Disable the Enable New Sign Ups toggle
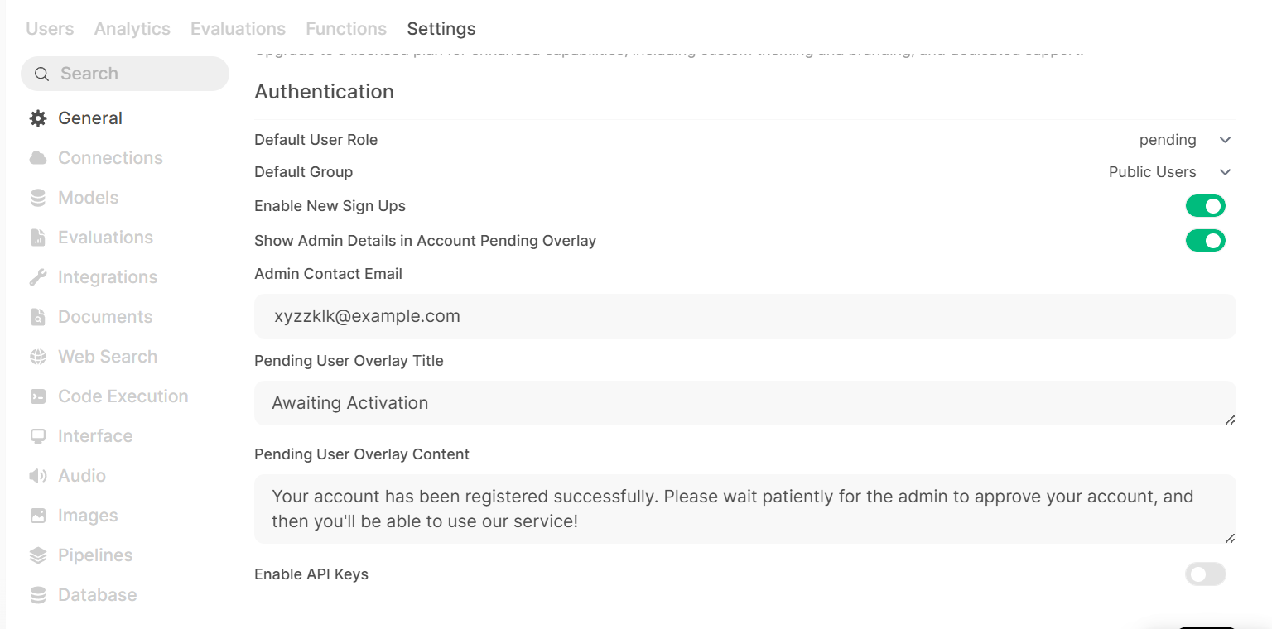 [1206, 206]
